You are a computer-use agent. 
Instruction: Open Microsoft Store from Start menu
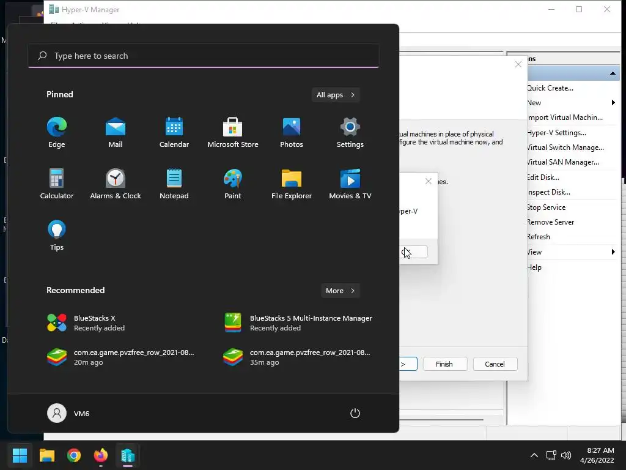click(x=233, y=132)
